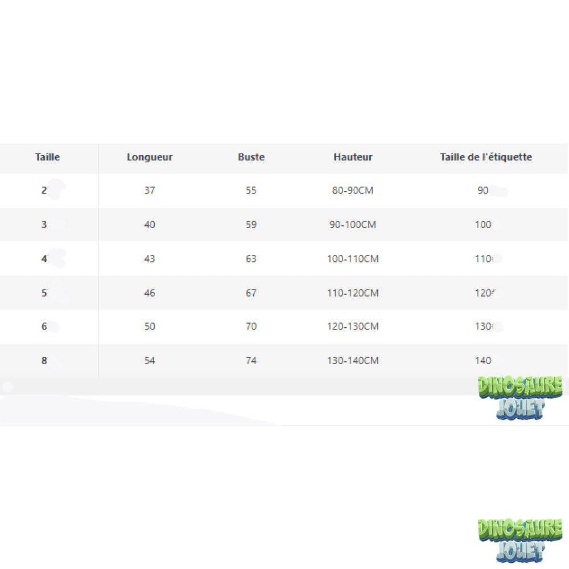Screen dimensions: 569x569
Task: Click Hauteur cell 80-90CM
Action: (353, 191)
